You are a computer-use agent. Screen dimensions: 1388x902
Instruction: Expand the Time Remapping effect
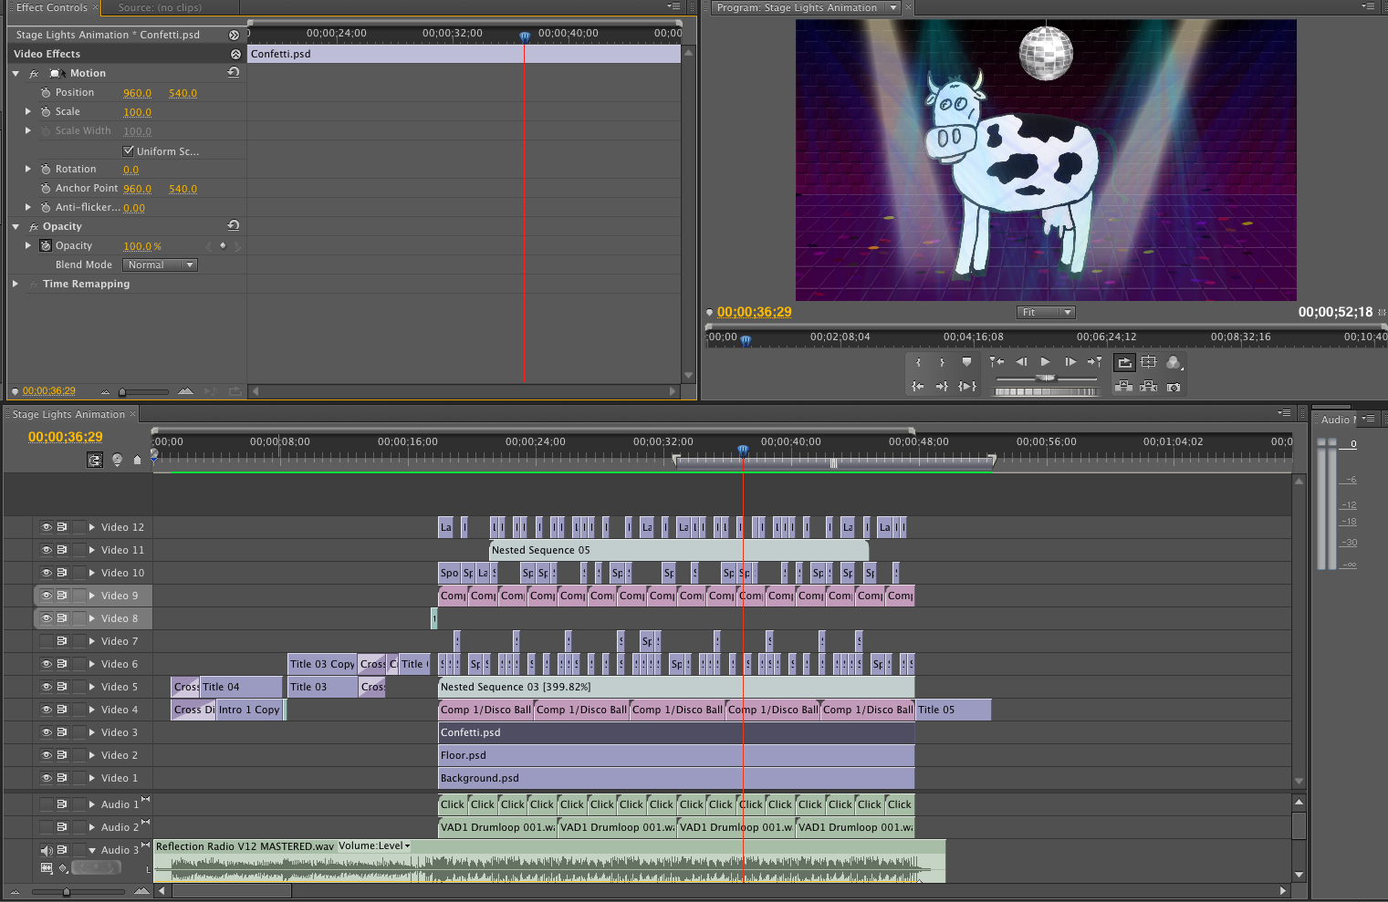pos(16,285)
